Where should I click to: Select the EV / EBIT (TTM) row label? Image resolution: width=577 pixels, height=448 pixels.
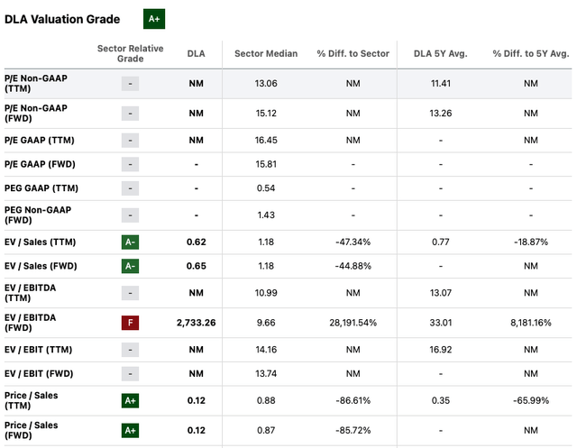click(x=38, y=350)
